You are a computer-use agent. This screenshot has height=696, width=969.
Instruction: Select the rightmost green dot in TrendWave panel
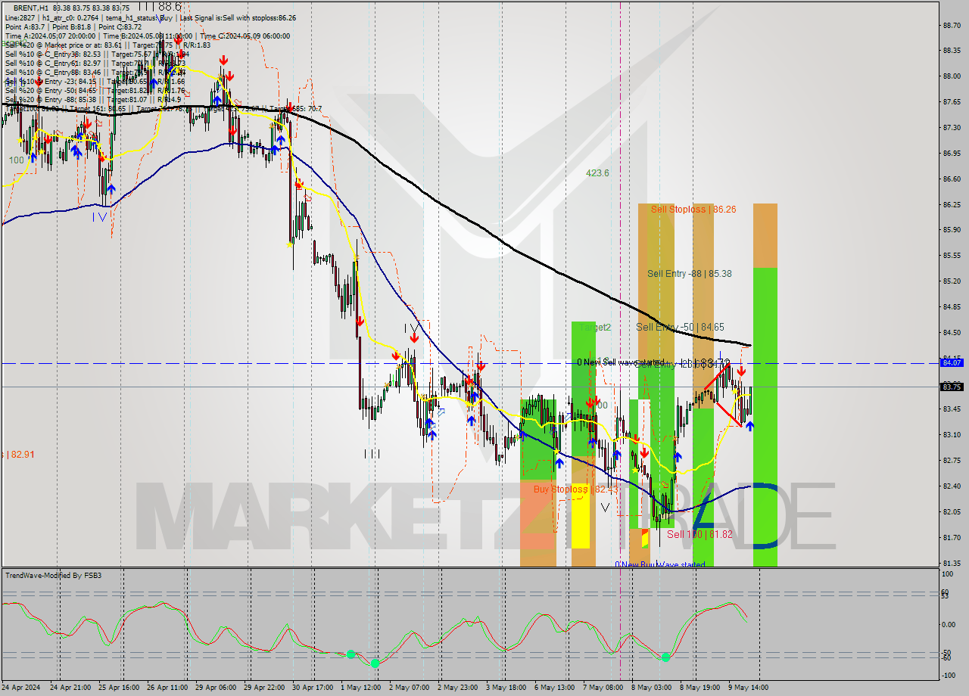point(665,657)
